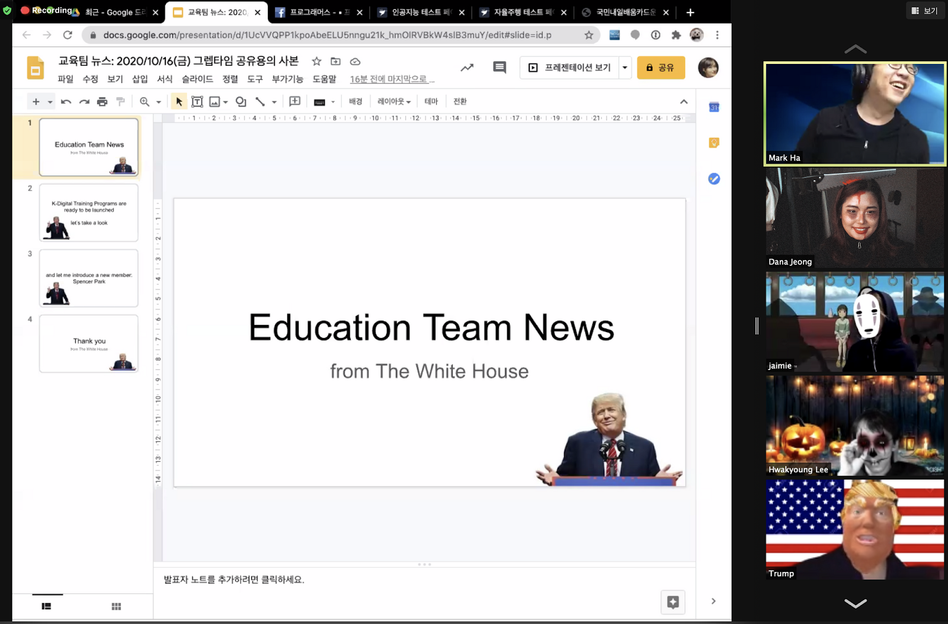Open the 파일 menu
The image size is (948, 624).
[66, 79]
